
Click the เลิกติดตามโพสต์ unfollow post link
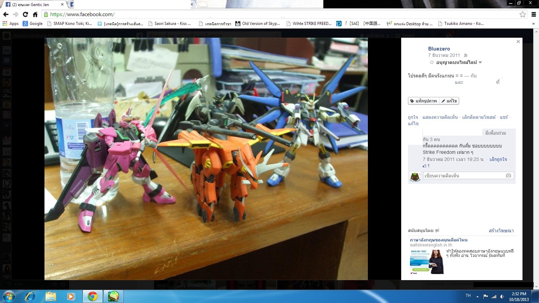click(x=479, y=117)
